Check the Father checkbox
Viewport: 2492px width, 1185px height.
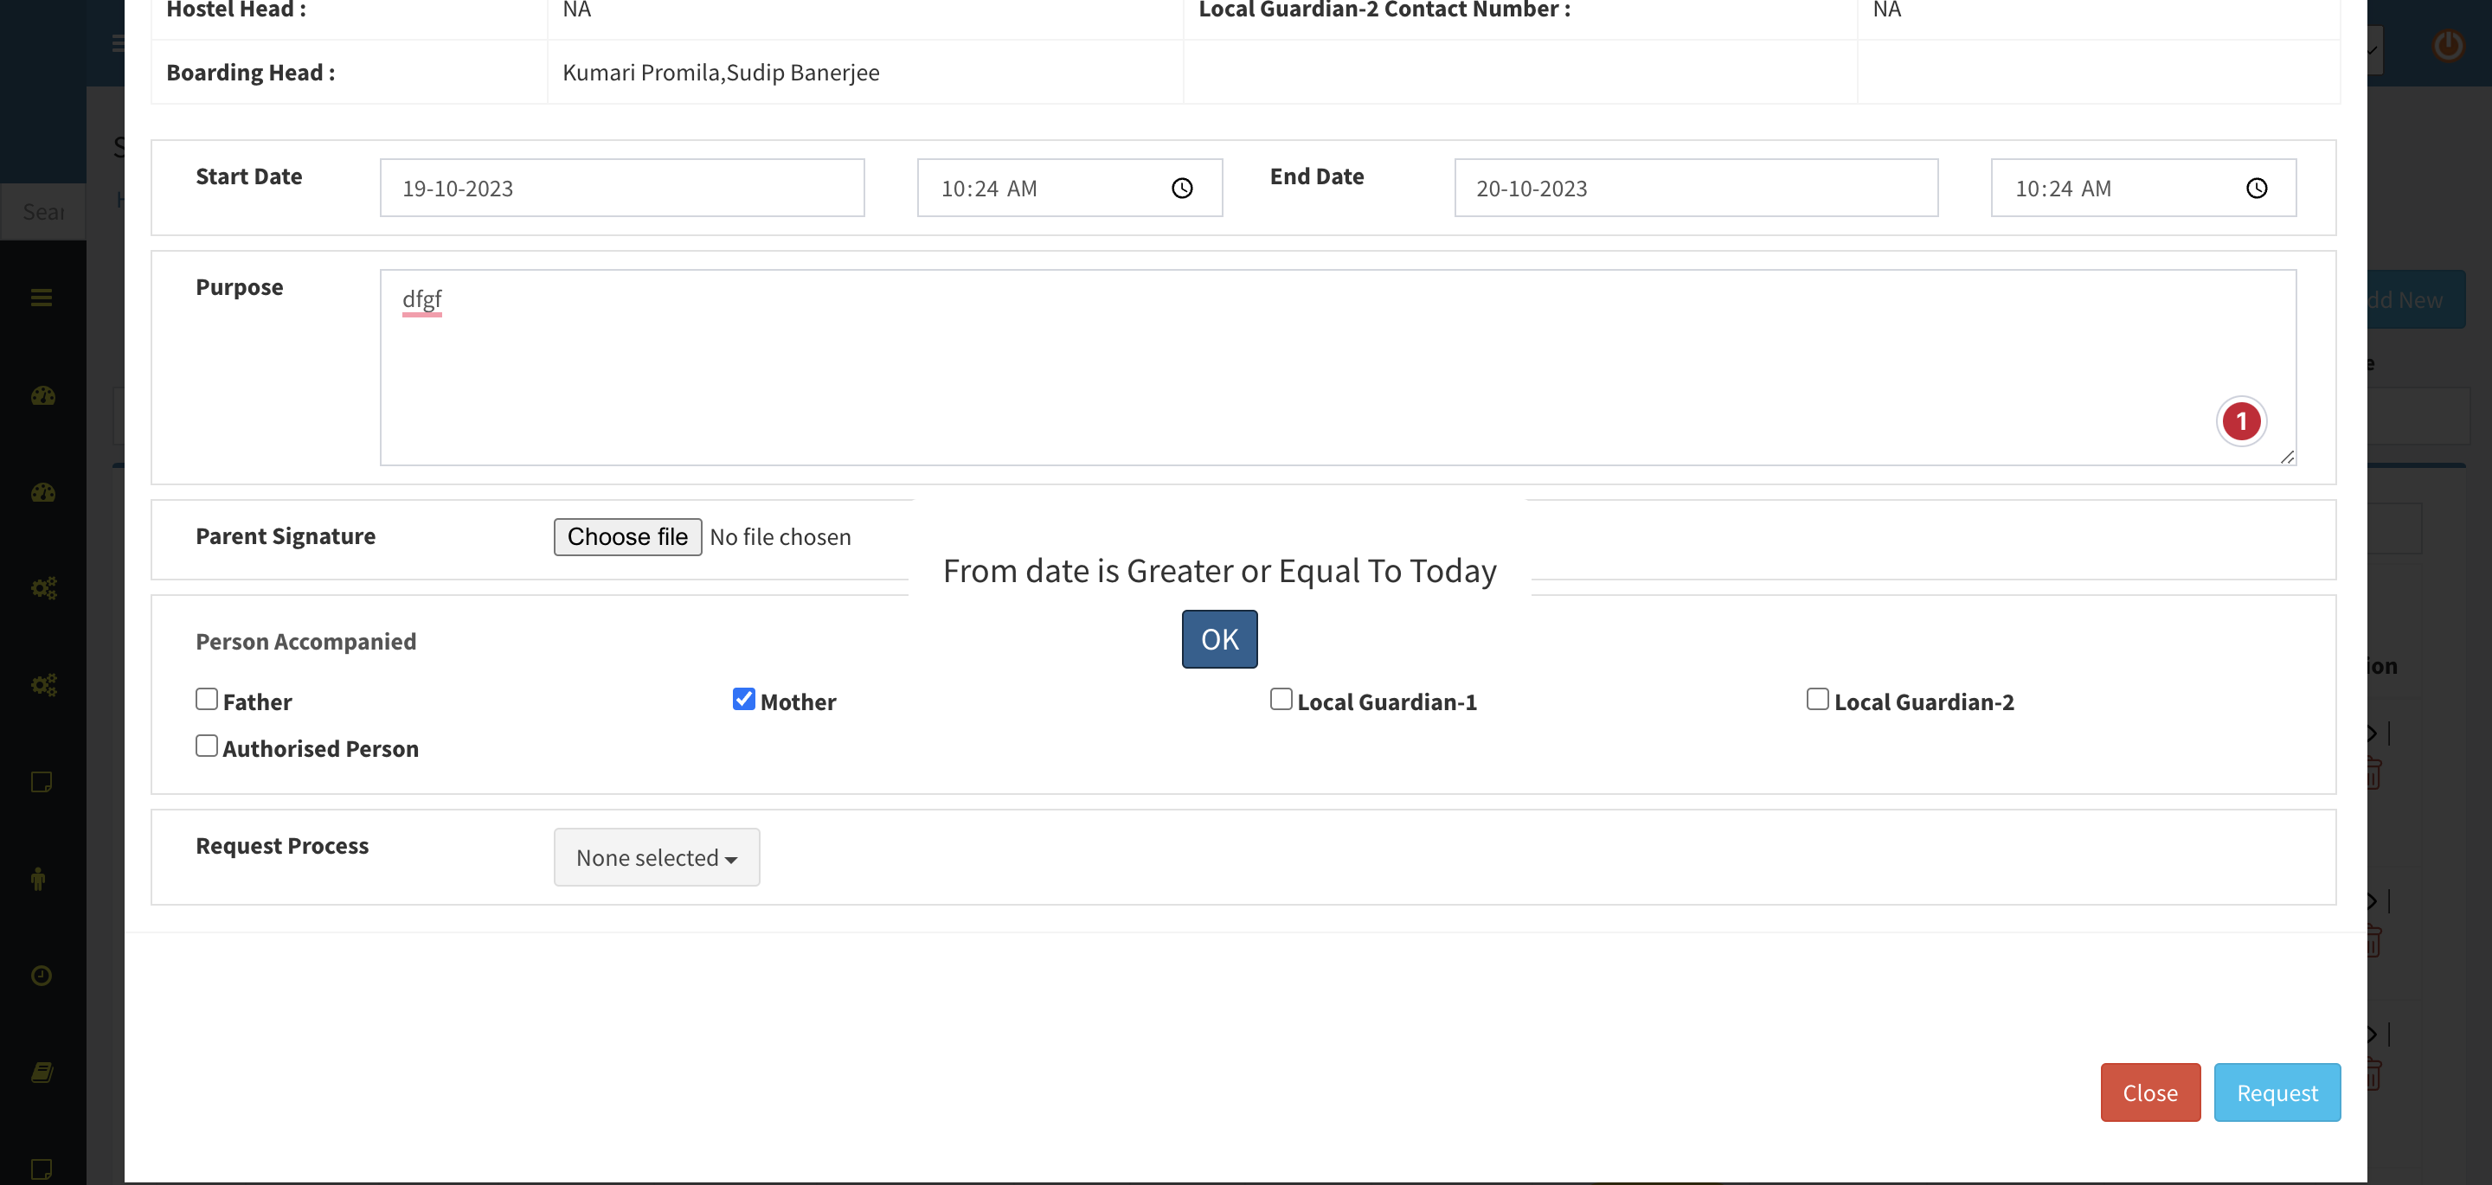point(206,698)
